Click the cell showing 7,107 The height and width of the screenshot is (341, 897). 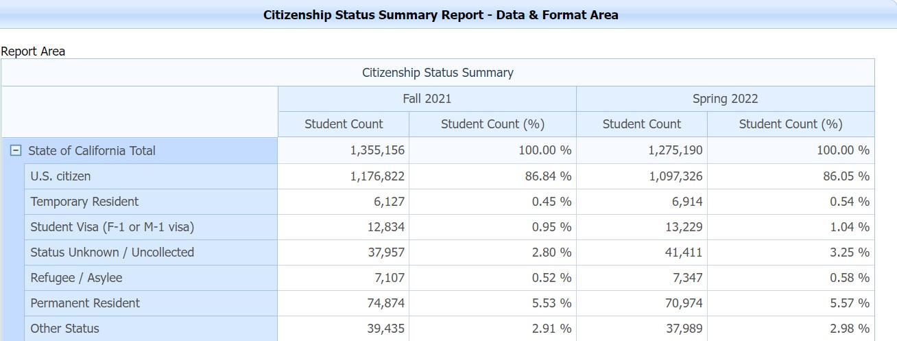[x=344, y=278]
